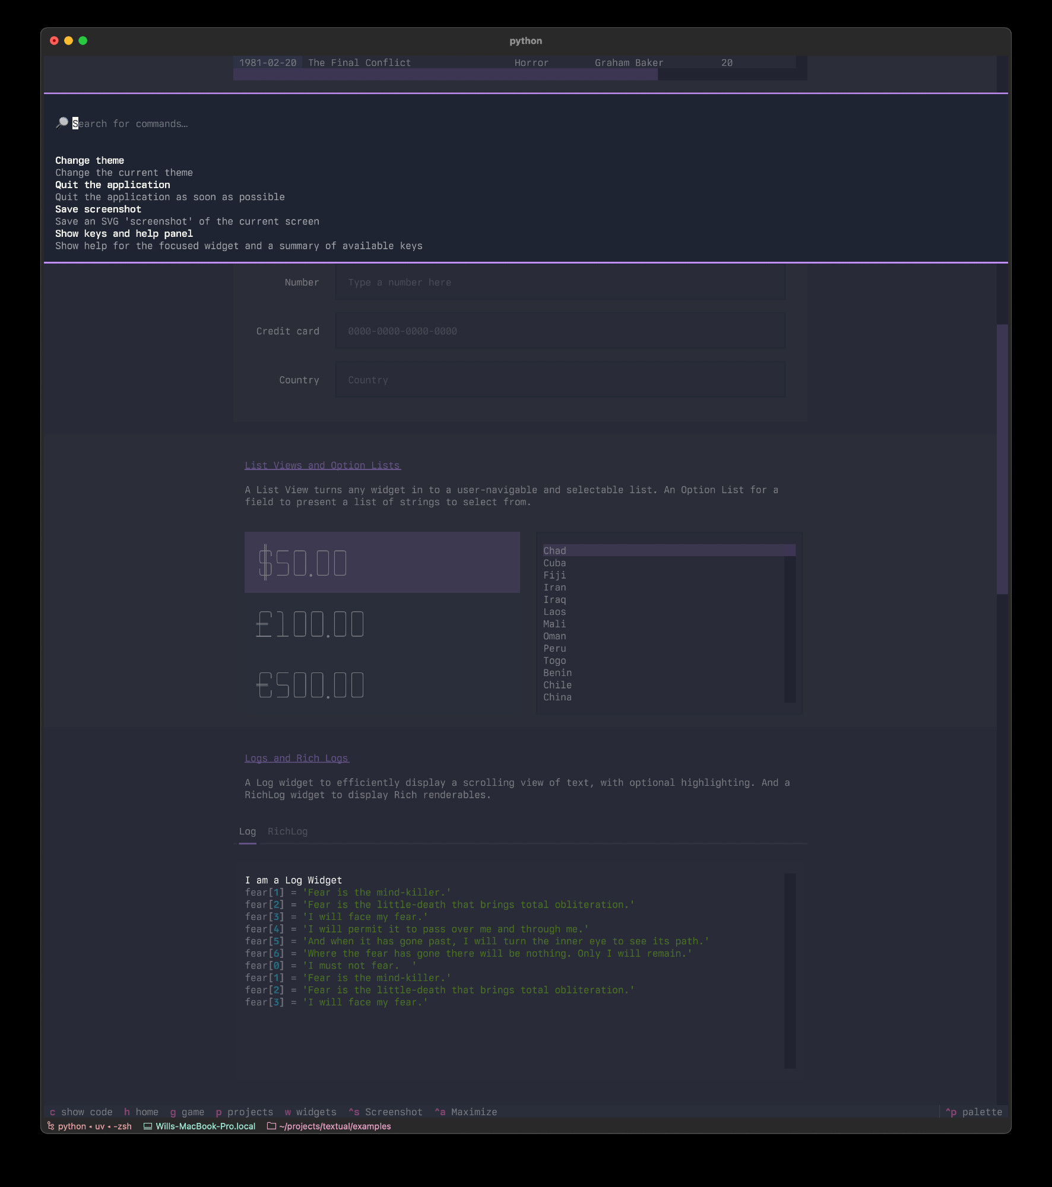Select the £100.00 list item
This screenshot has width=1052, height=1187.
382,624
